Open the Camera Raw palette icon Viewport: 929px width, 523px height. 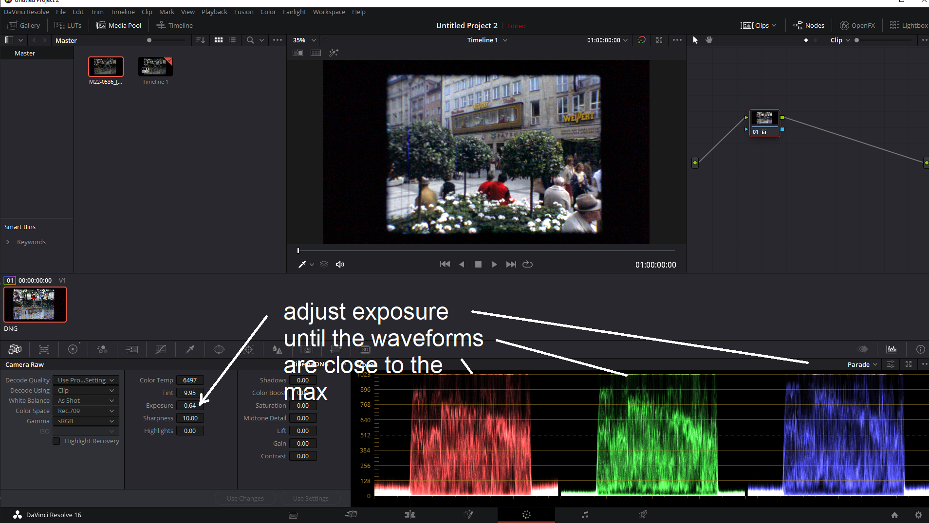(15, 349)
